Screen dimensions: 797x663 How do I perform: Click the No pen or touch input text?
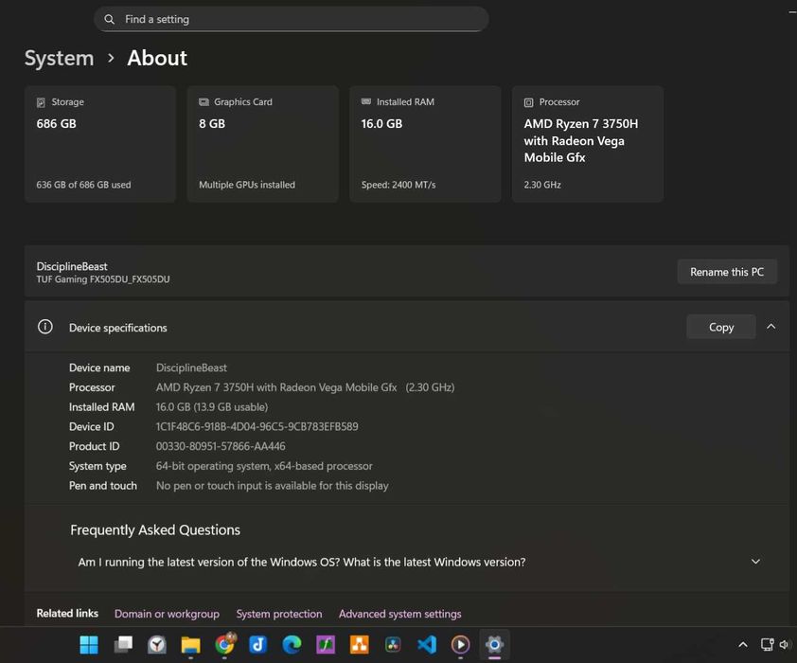[272, 486]
